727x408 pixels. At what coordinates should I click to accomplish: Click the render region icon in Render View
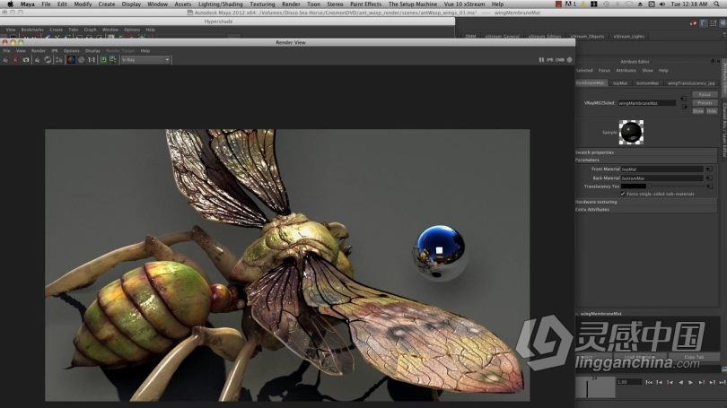click(x=16, y=60)
